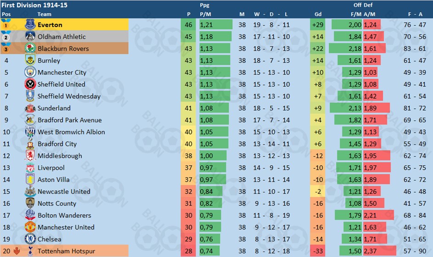Image resolution: width=433 pixels, height=257 pixels.
Task: Click the Tottenham relegation down arrow
Action: (17, 251)
